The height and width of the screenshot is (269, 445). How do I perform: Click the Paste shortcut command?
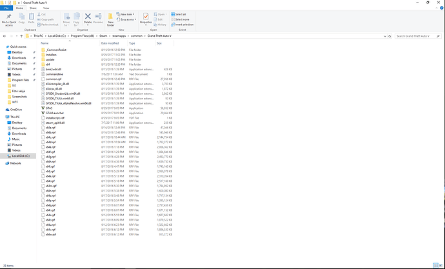[x=48, y=25]
